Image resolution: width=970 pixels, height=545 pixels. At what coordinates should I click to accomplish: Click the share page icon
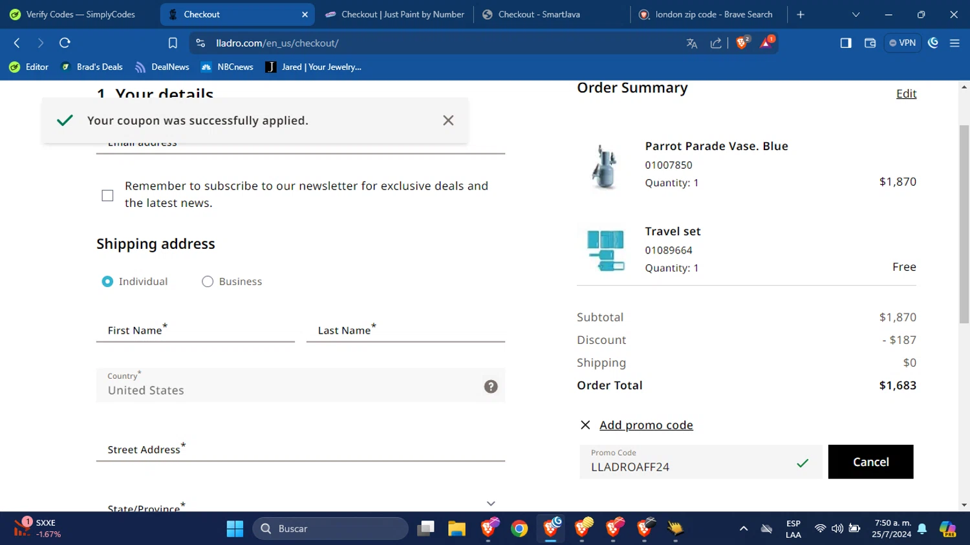coord(716,43)
